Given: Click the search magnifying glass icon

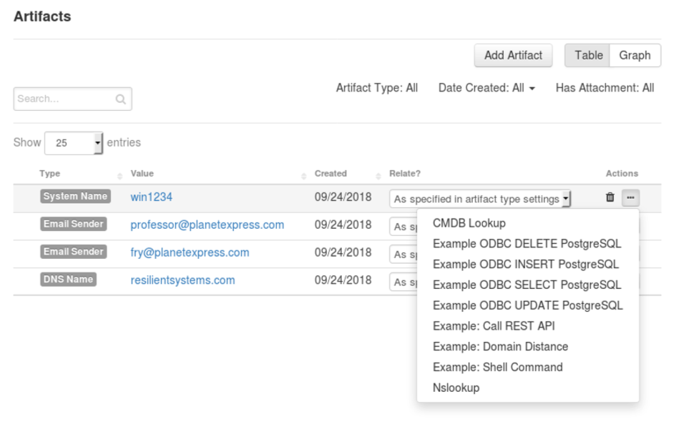Looking at the screenshot, I should pyautogui.click(x=122, y=99).
